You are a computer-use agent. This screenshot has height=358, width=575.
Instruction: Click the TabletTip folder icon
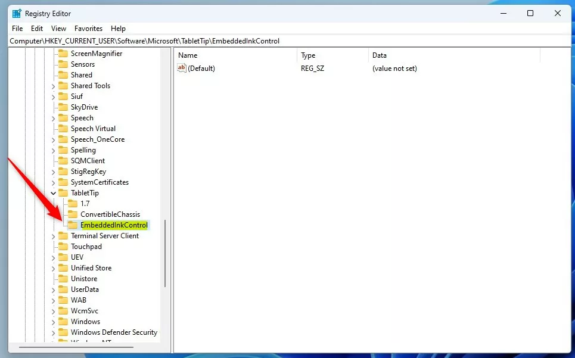[x=63, y=193]
